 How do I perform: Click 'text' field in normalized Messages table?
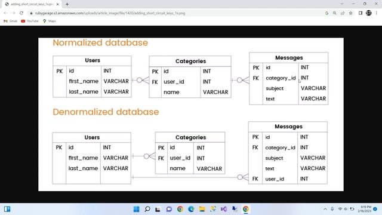click(x=270, y=99)
